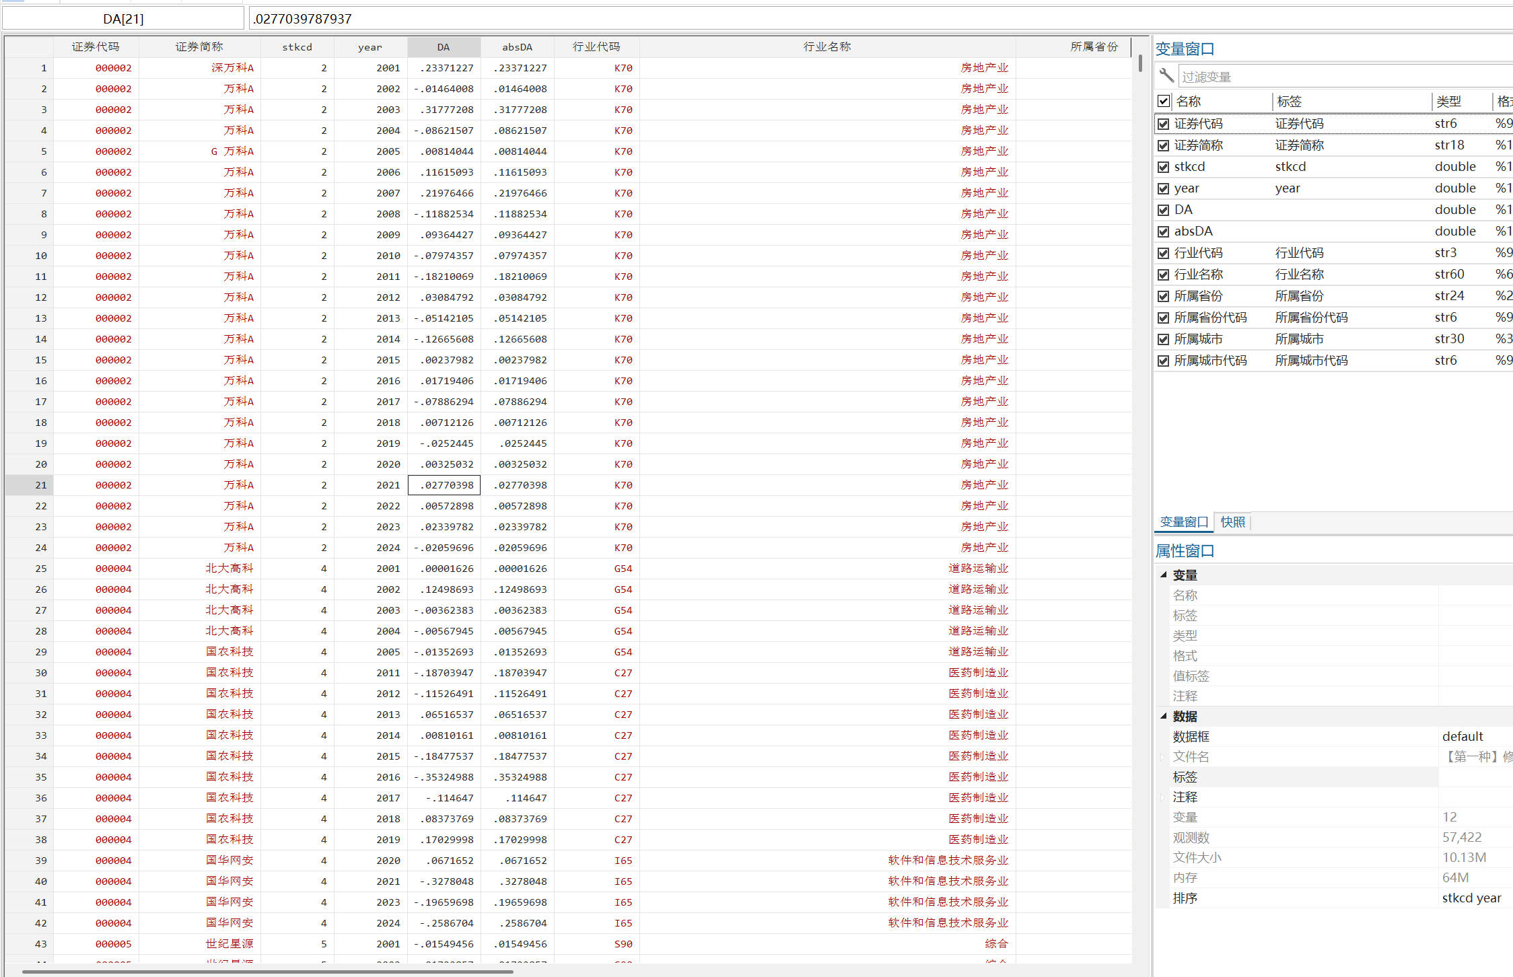Toggle the select-all checkbox in variables header
Image resolution: width=1513 pixels, height=977 pixels.
tap(1164, 102)
